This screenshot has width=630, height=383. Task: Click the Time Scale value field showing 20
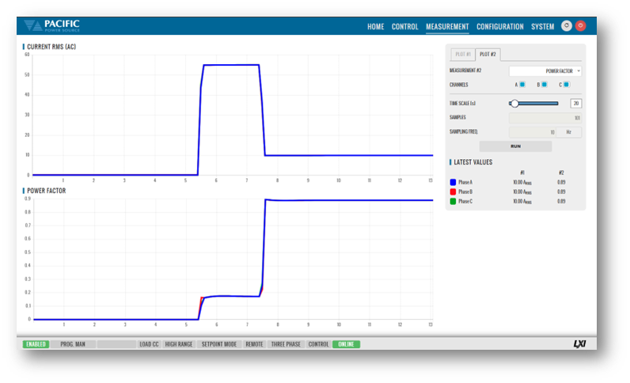(575, 104)
